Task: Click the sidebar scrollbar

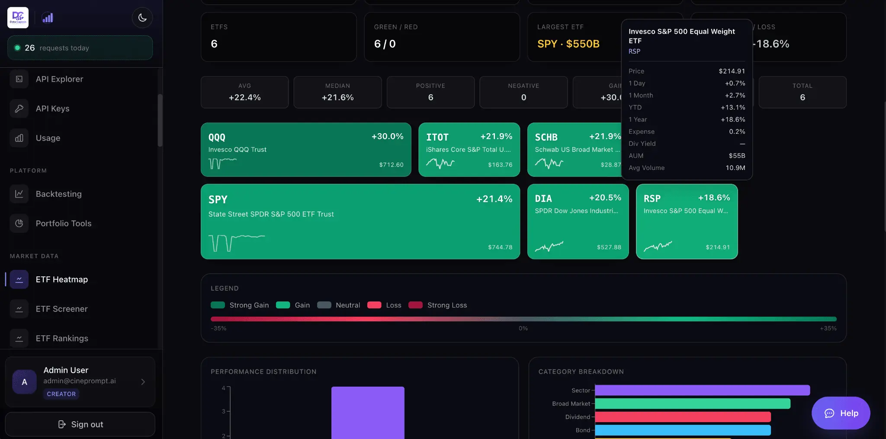Action: pos(160,120)
